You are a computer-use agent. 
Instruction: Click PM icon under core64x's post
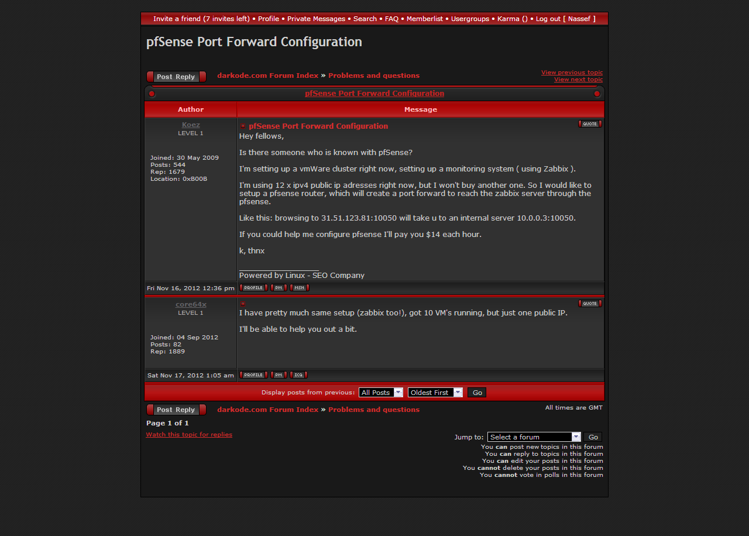click(279, 375)
